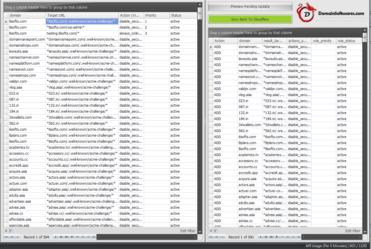This screenshot has height=249, width=371.
Task: Go to previous record in left grid navigator
Action: pos(17,237)
